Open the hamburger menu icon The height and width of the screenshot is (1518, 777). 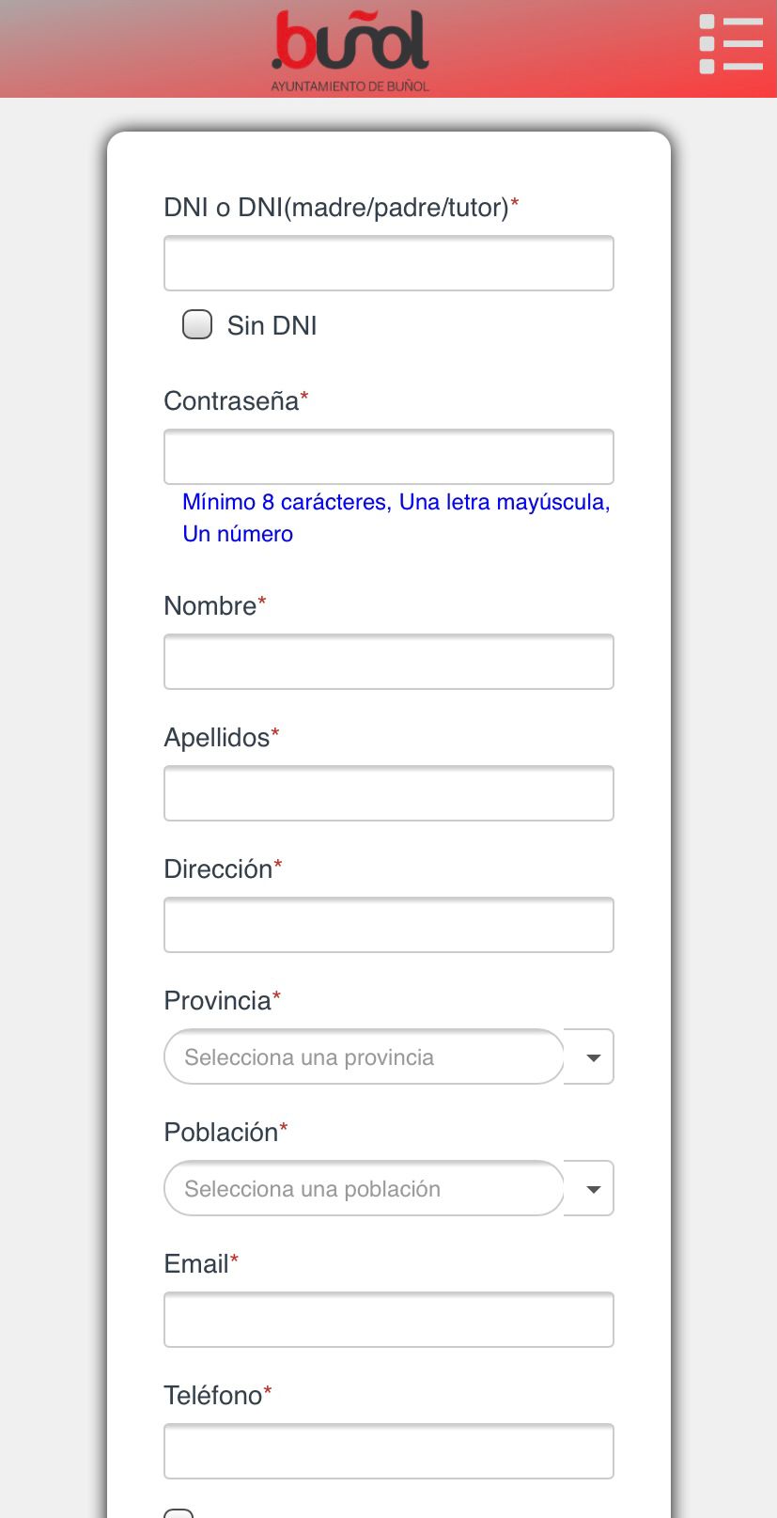click(730, 44)
